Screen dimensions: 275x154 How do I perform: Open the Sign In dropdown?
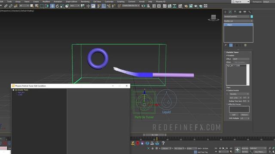(241, 2)
